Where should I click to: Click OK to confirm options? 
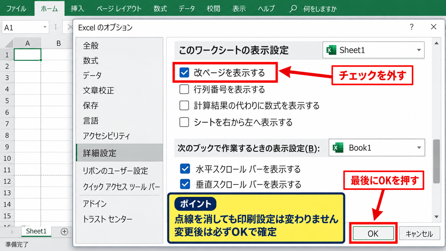click(x=373, y=234)
